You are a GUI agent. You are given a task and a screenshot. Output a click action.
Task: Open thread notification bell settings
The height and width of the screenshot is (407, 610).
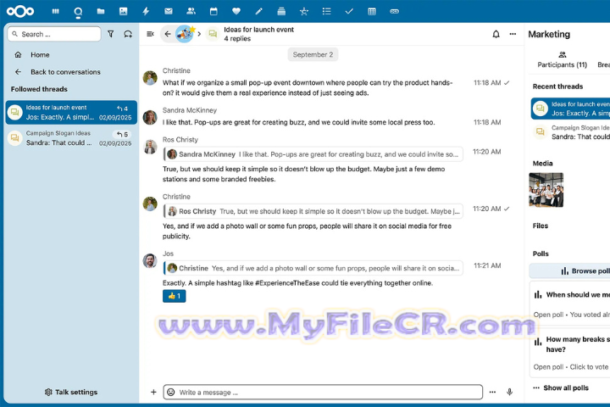pos(496,34)
